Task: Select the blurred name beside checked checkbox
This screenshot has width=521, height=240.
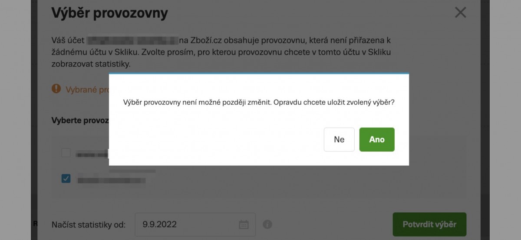Action: tap(111, 179)
